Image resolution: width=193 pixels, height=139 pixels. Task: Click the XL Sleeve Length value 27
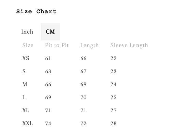pos(113,110)
